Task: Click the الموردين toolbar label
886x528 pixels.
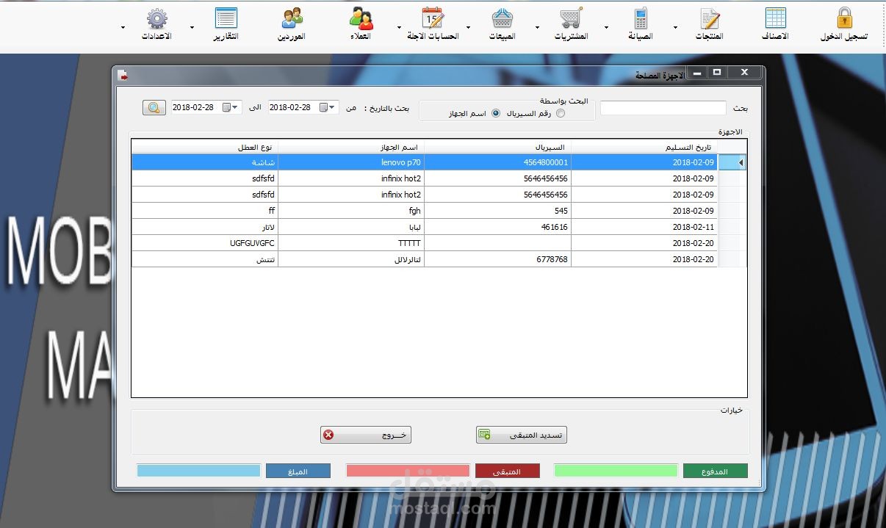Action: pyautogui.click(x=292, y=36)
